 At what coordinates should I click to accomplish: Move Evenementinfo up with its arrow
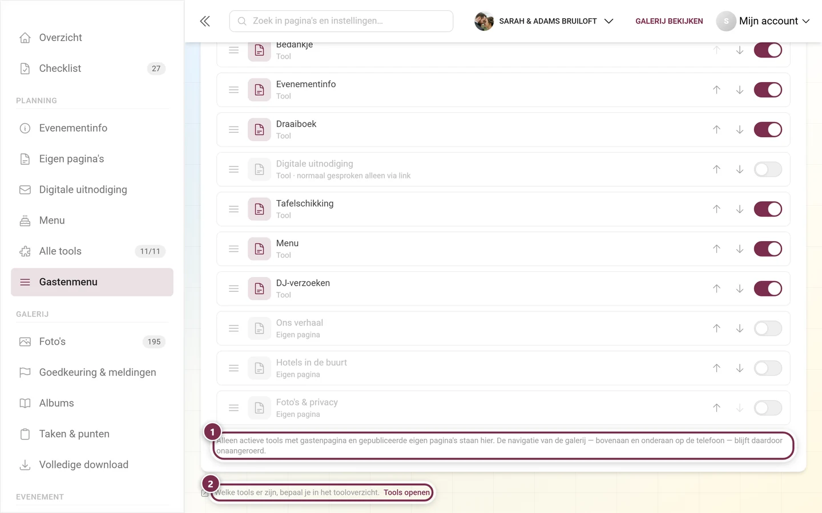[x=716, y=90]
